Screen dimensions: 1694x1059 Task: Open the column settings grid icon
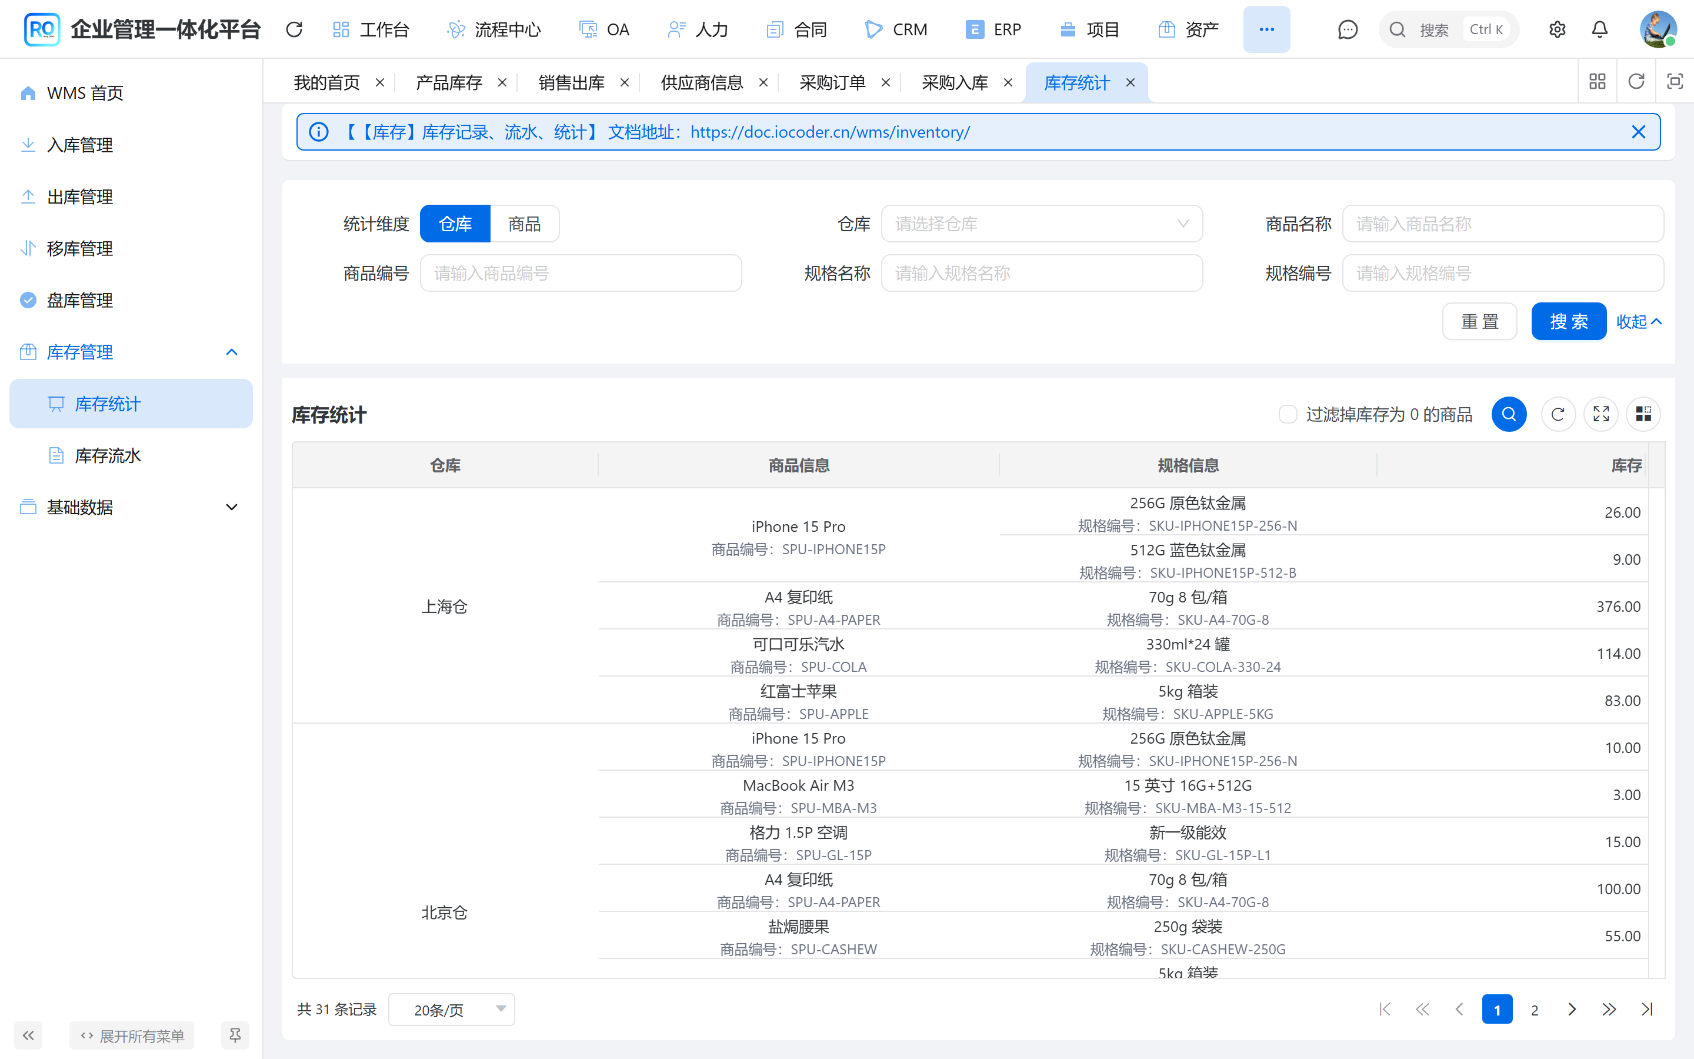click(1643, 415)
